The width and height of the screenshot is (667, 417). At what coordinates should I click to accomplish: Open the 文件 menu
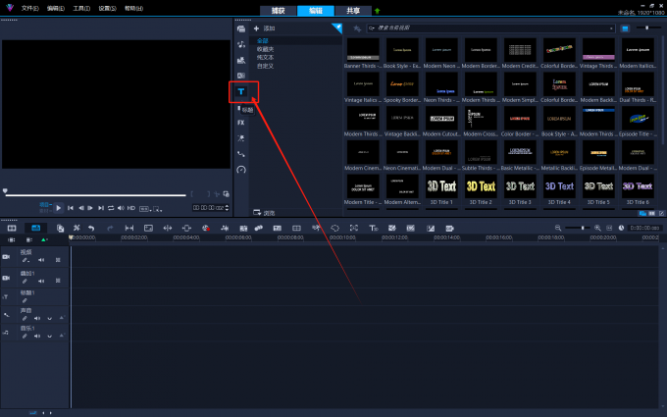coord(29,7)
